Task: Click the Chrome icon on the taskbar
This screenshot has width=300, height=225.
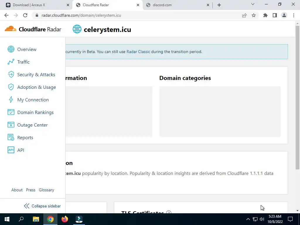Action: coord(50,219)
